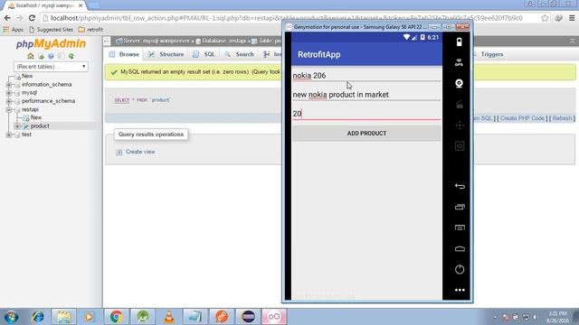The height and width of the screenshot is (325, 579).
Task: Open the phpMyAdmin documentation help icon
Action: coord(51,56)
